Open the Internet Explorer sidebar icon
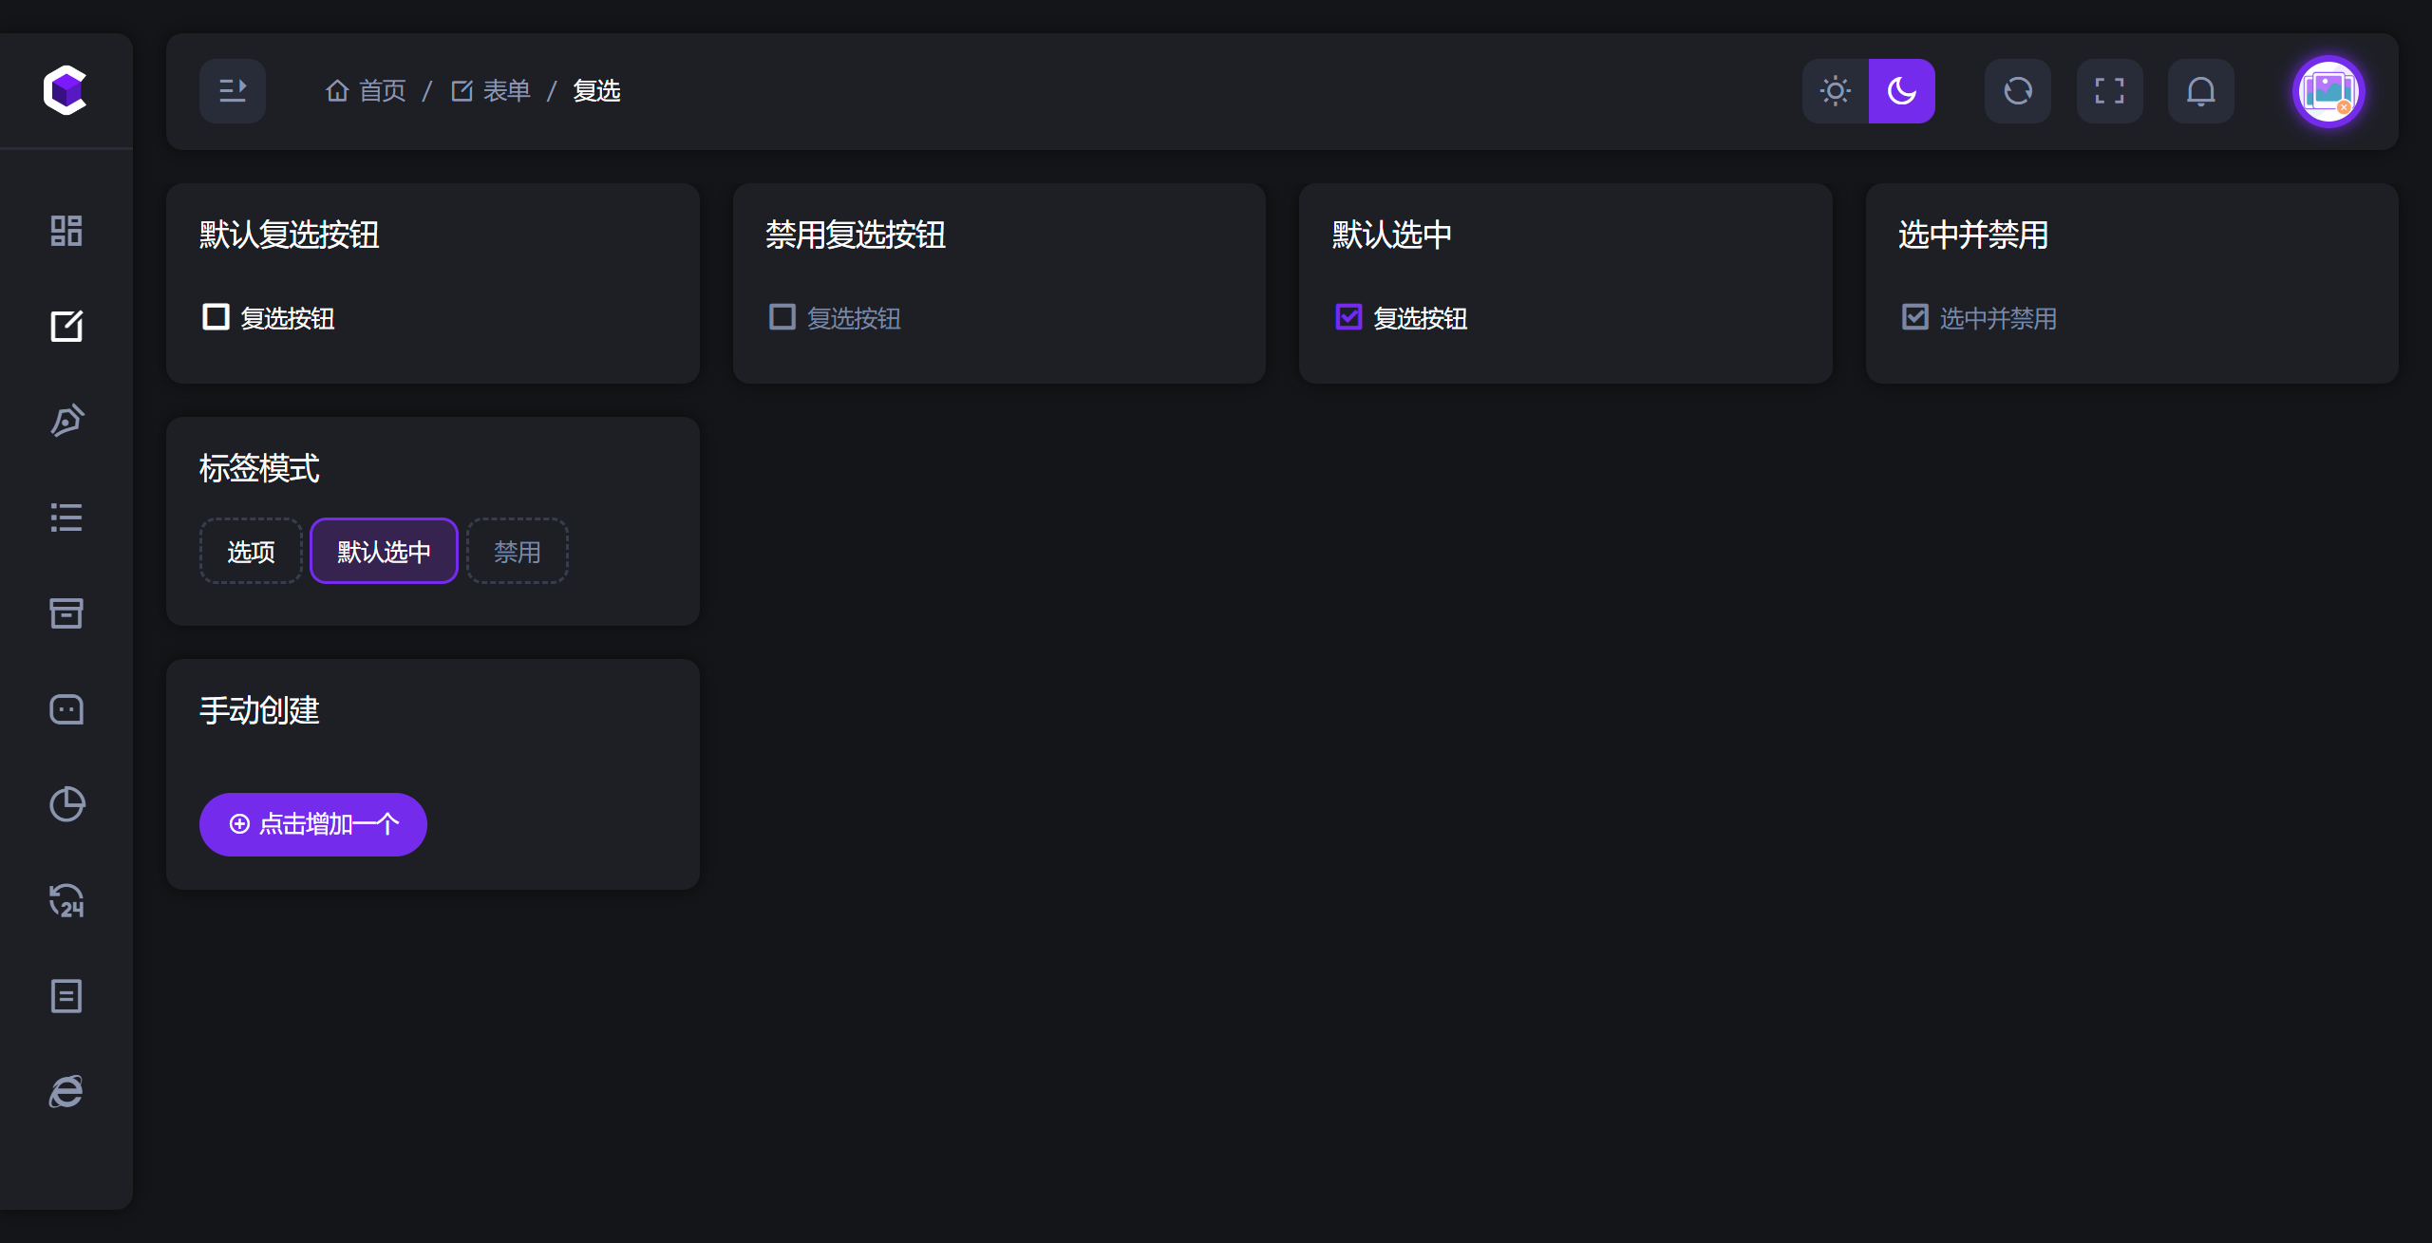The image size is (2432, 1243). 66,1091
